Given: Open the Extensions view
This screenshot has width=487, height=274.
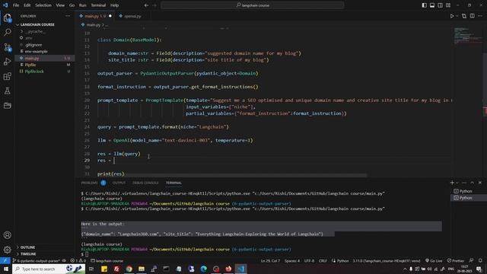Looking at the screenshot, I should [x=8, y=76].
